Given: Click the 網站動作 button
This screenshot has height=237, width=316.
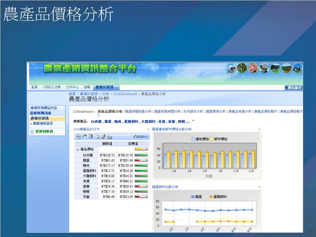Looking at the screenshot, I should 294,88.
